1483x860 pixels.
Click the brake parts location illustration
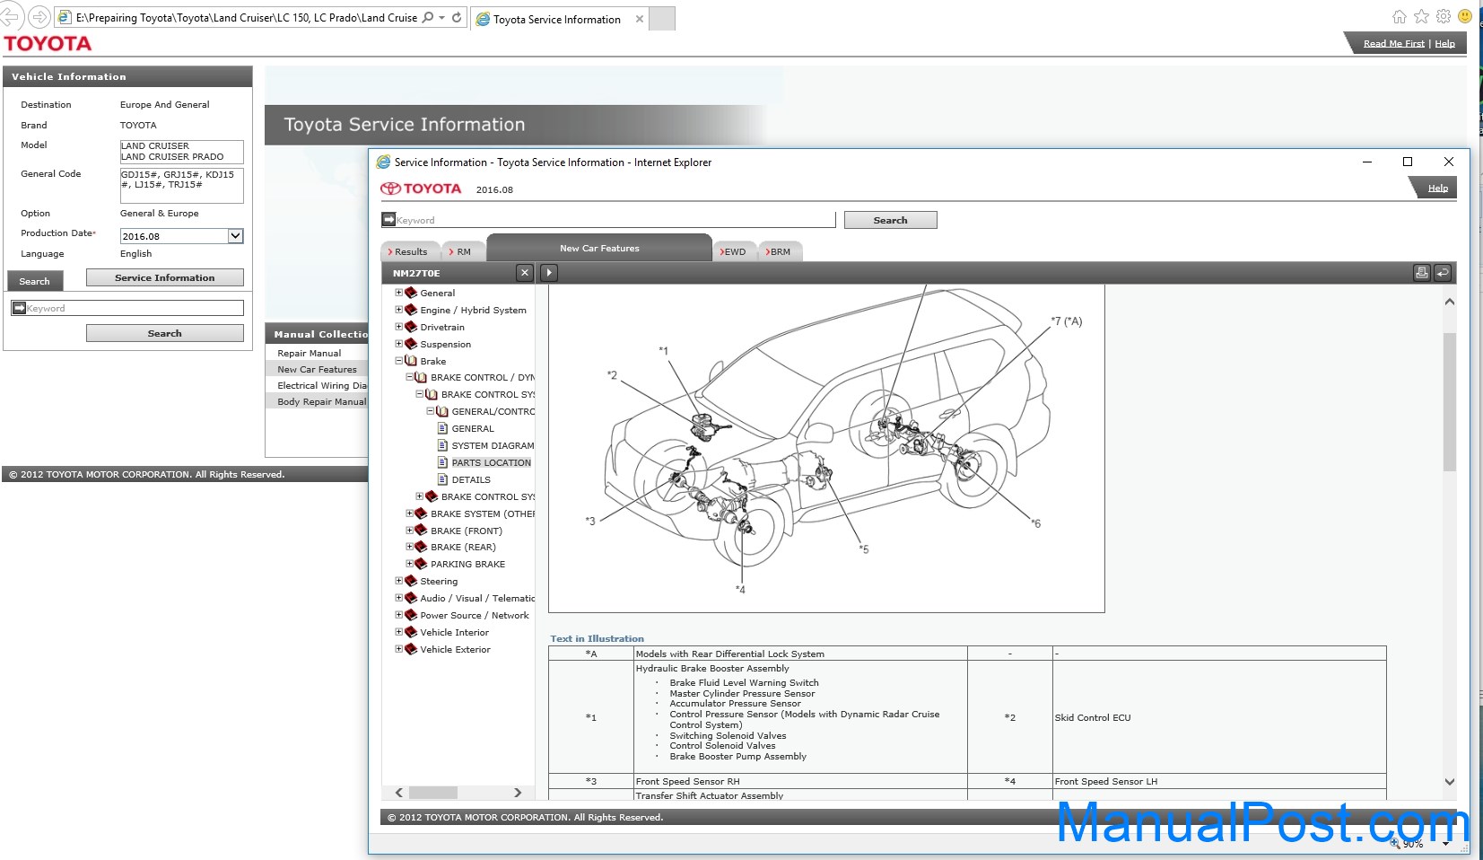[826, 449]
